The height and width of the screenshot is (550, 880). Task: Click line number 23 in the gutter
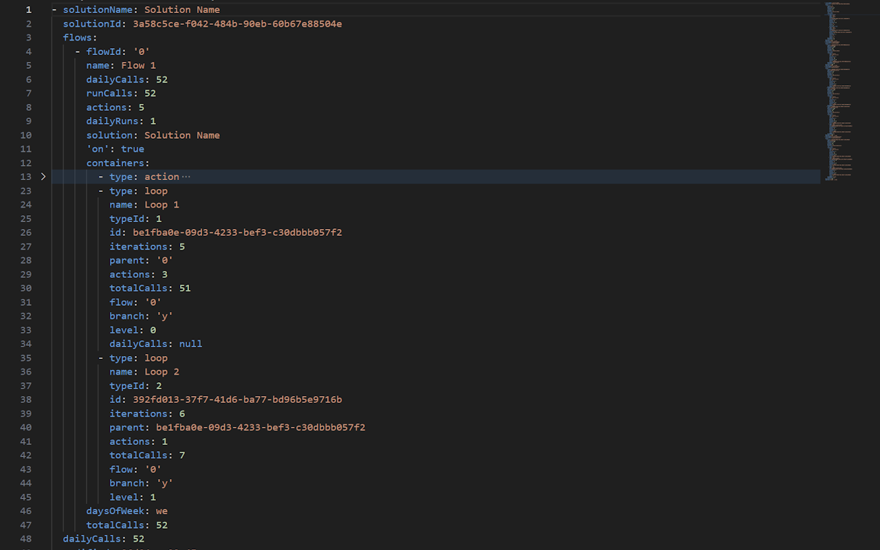[25, 190]
